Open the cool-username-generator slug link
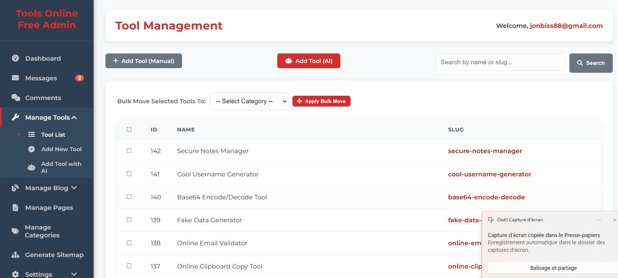618x278 pixels. (490, 174)
